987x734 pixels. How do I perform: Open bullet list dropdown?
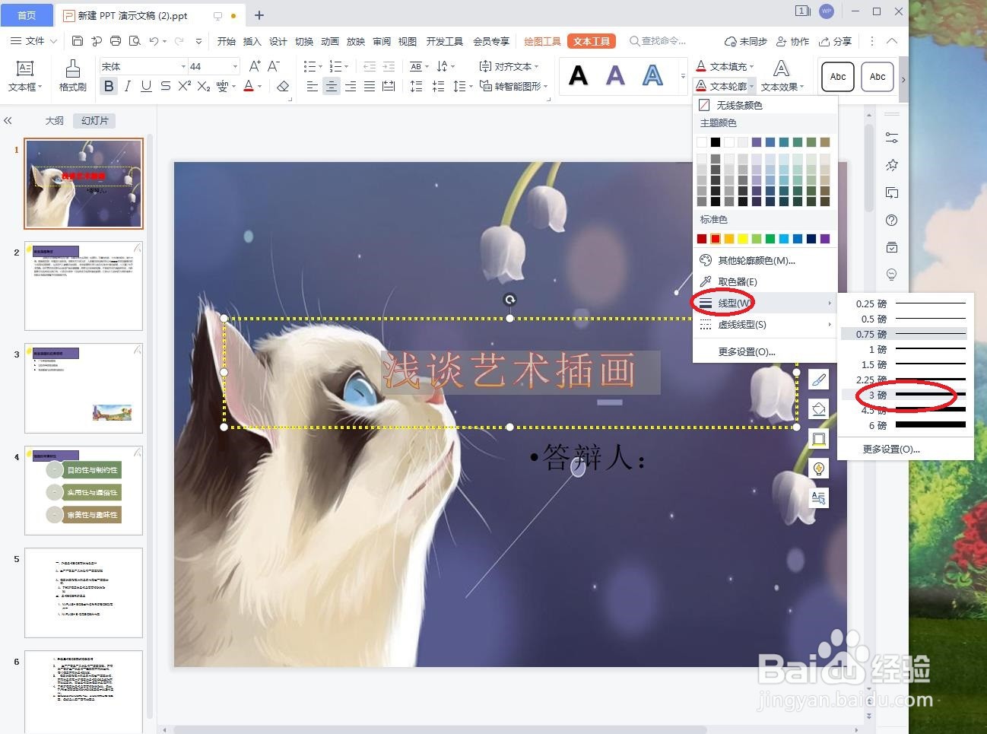point(313,66)
